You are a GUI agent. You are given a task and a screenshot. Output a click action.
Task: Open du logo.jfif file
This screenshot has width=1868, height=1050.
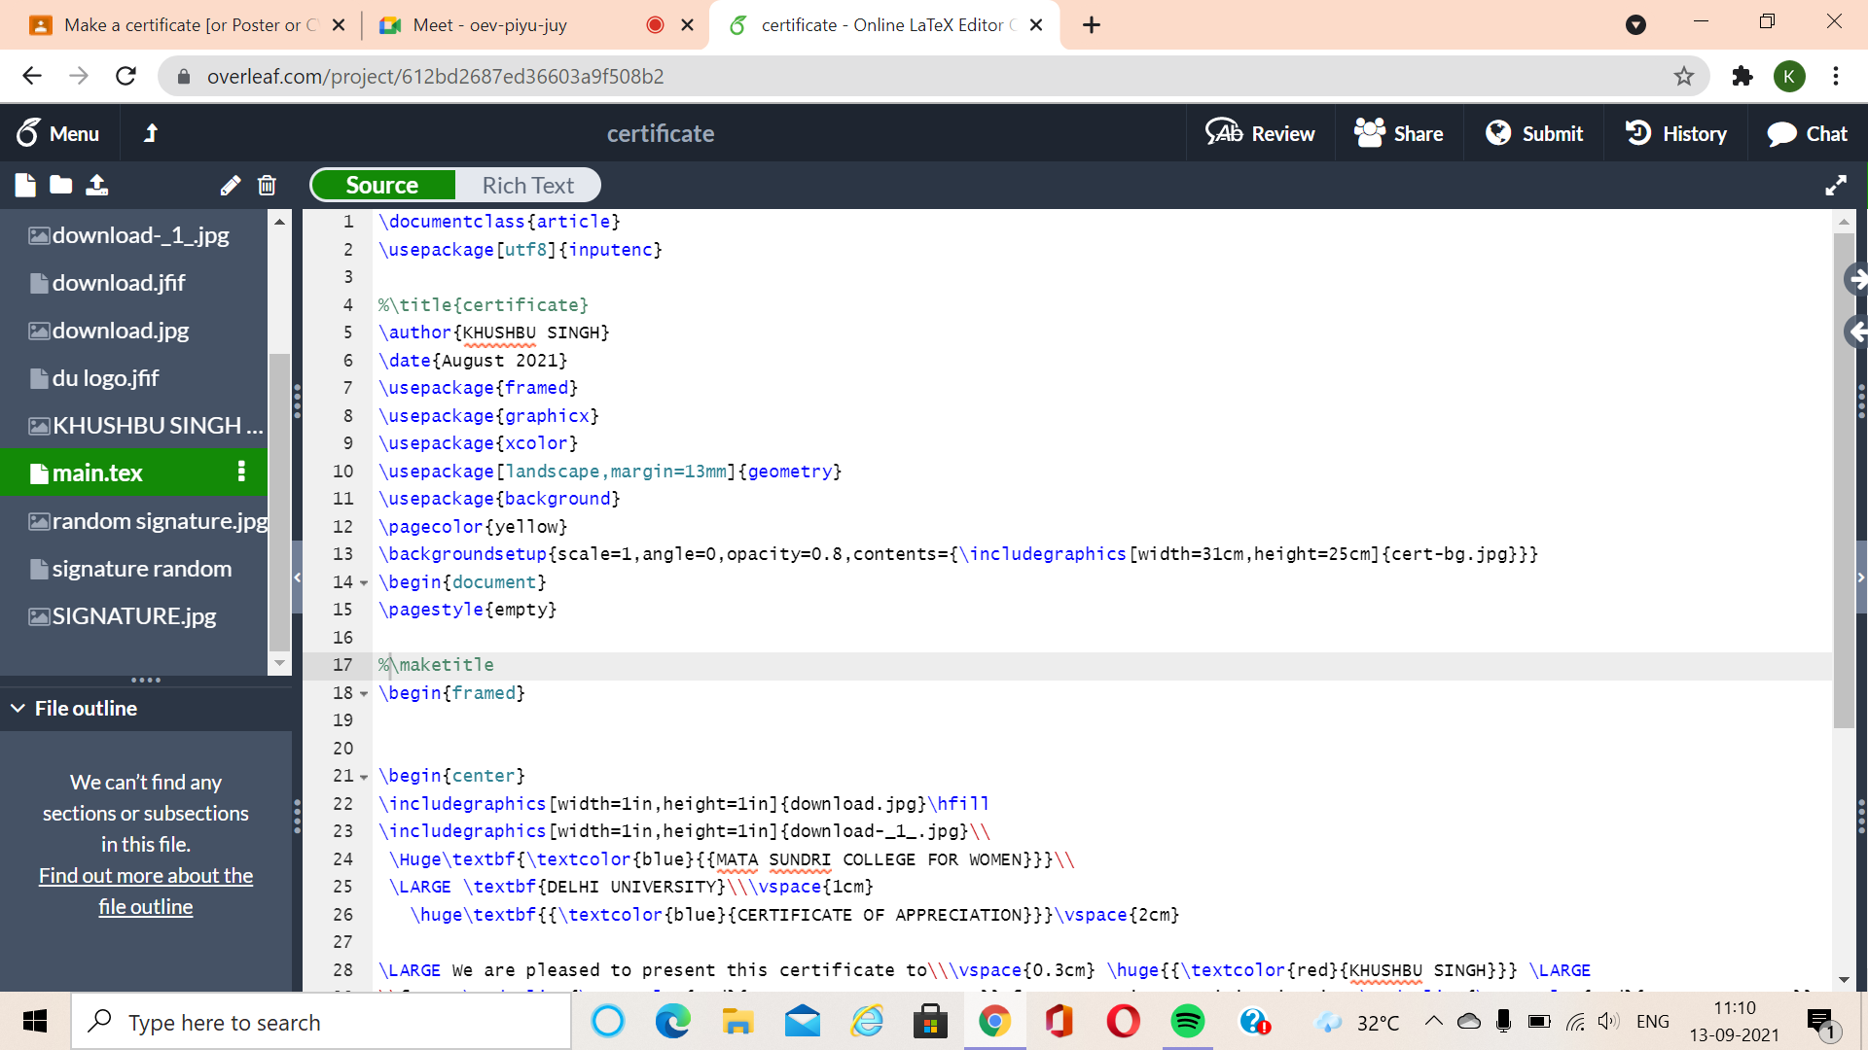[134, 378]
